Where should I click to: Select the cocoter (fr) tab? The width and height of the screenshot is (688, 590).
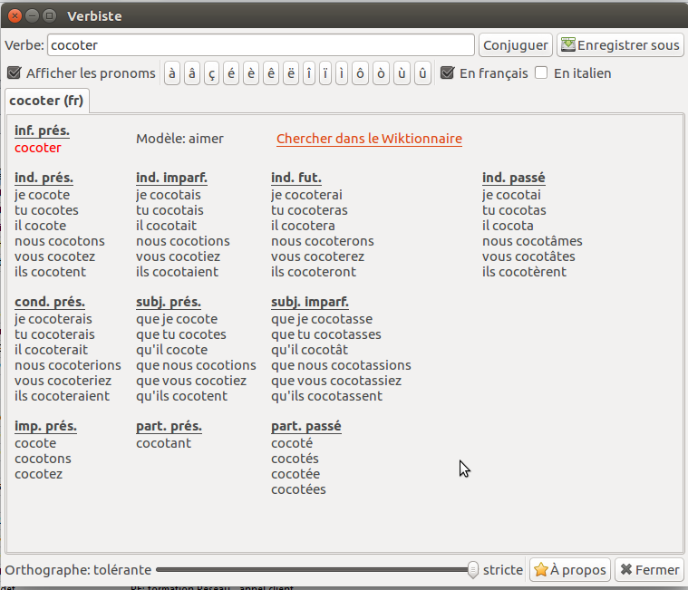click(46, 101)
